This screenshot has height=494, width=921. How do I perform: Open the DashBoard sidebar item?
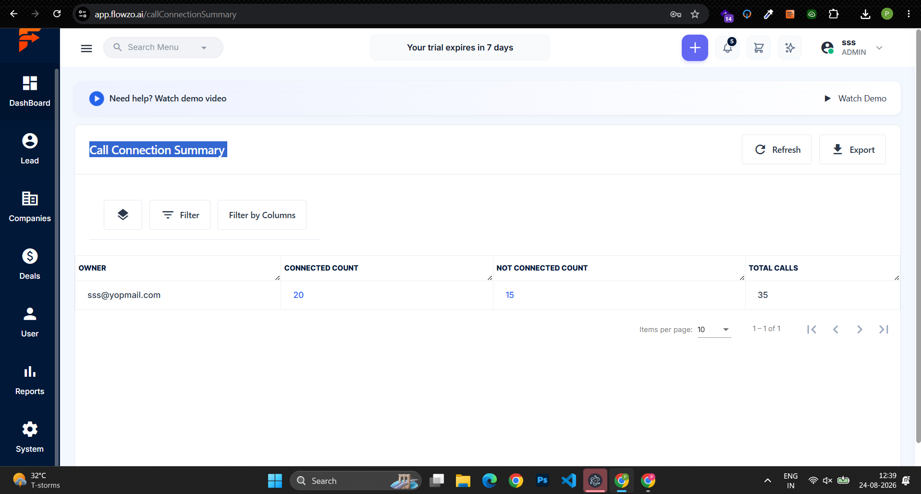point(29,91)
